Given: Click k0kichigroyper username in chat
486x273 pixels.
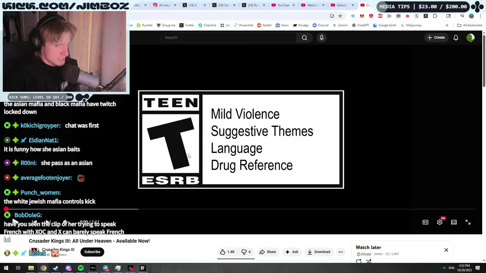Looking at the screenshot, I should (41, 126).
